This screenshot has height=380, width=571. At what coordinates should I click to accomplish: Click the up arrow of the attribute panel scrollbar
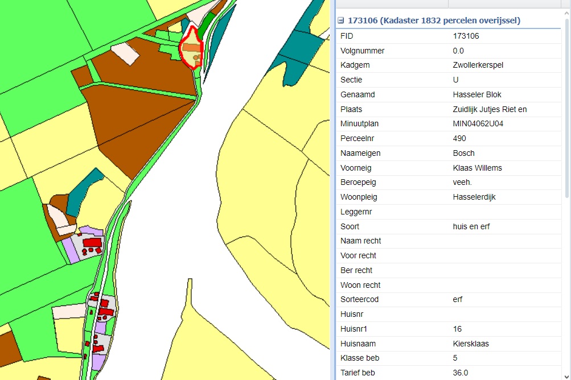(x=567, y=13)
